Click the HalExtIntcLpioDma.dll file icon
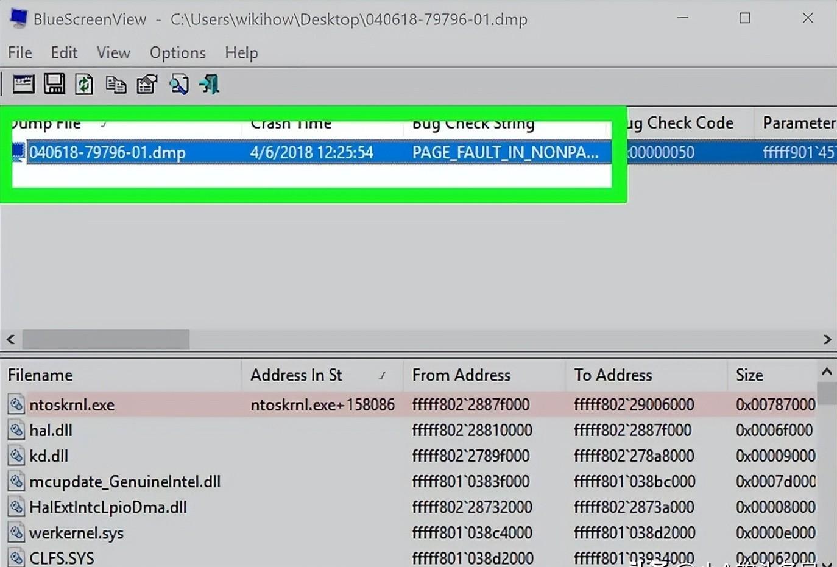This screenshot has width=837, height=567. tap(16, 507)
